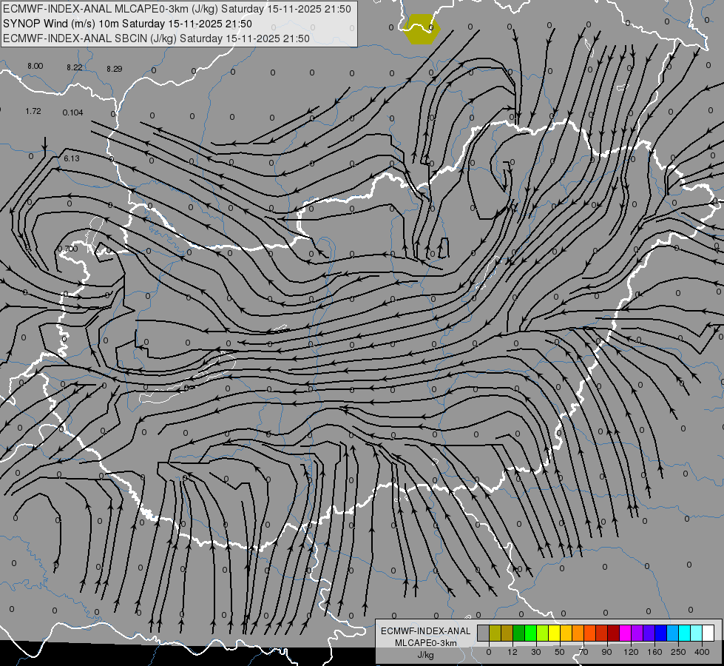Click legend value 90
Screen dimensions: 724x666
click(606, 652)
